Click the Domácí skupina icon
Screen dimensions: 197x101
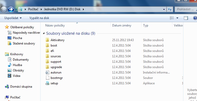tap(7, 87)
